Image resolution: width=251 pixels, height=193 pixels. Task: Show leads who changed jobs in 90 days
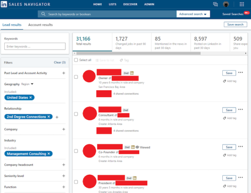[x=132, y=42]
